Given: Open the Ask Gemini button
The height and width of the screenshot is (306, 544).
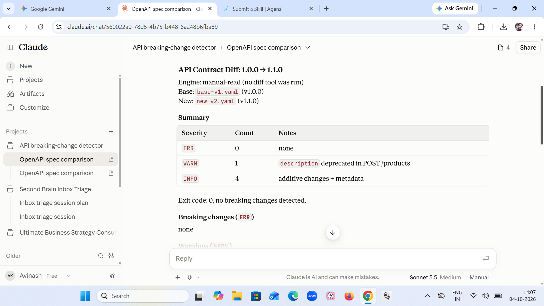Looking at the screenshot, I should click(455, 8).
